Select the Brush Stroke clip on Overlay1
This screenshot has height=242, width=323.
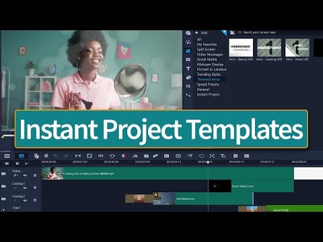(x=251, y=186)
